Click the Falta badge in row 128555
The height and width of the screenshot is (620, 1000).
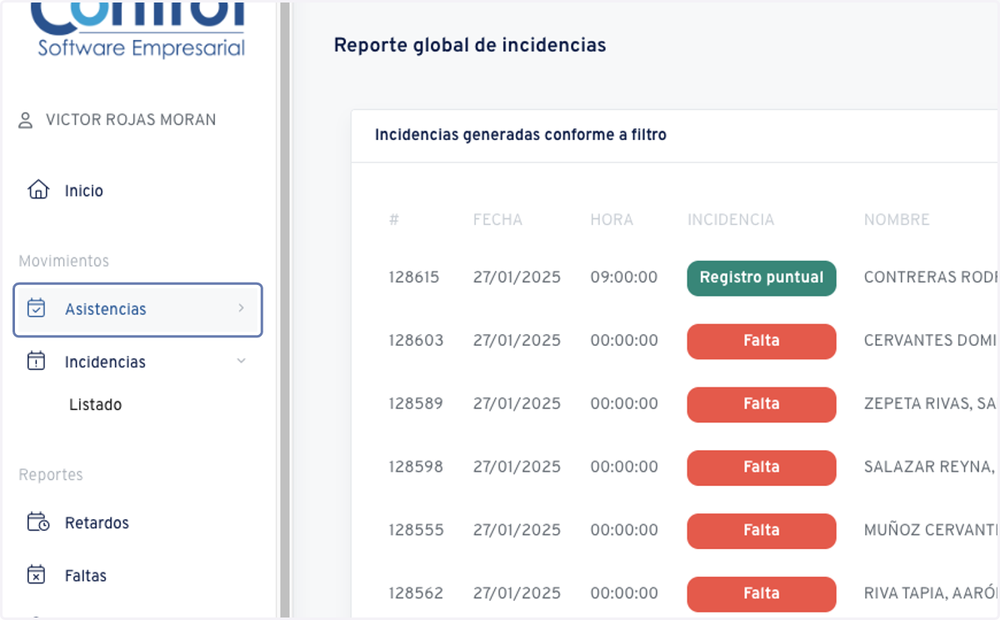[x=762, y=531]
